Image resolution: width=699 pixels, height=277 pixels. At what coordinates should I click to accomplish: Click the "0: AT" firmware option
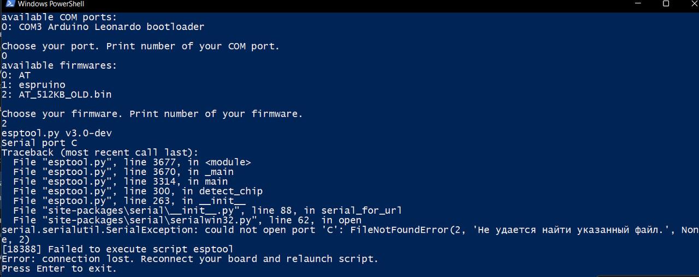16,75
